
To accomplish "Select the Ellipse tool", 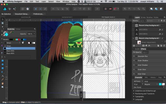I will (x=3, y=64).
